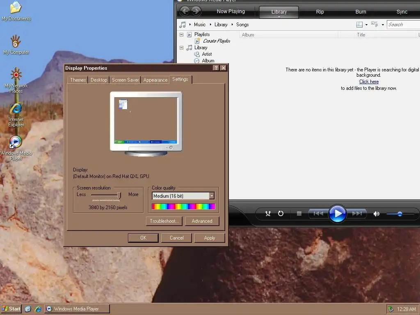Open the Rip tab
Image resolution: width=420 pixels, height=315 pixels.
click(x=320, y=12)
